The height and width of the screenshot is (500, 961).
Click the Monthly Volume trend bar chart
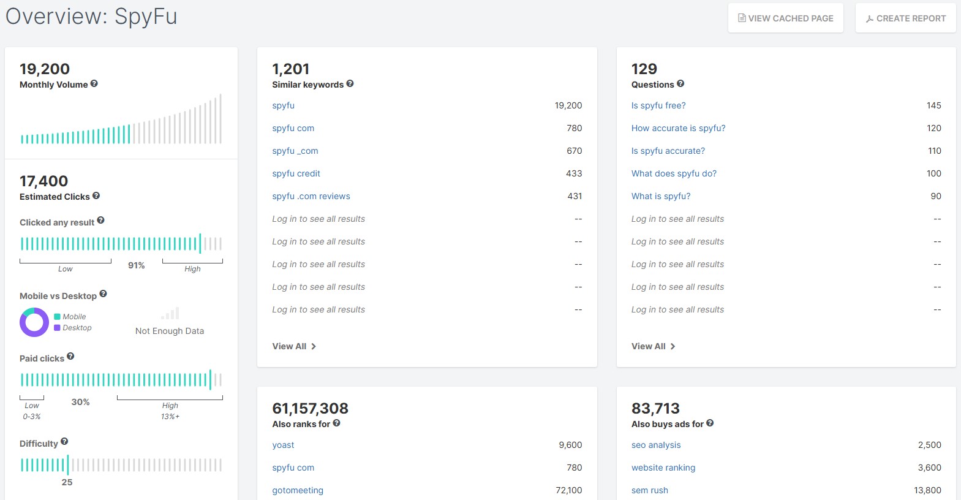click(x=121, y=119)
